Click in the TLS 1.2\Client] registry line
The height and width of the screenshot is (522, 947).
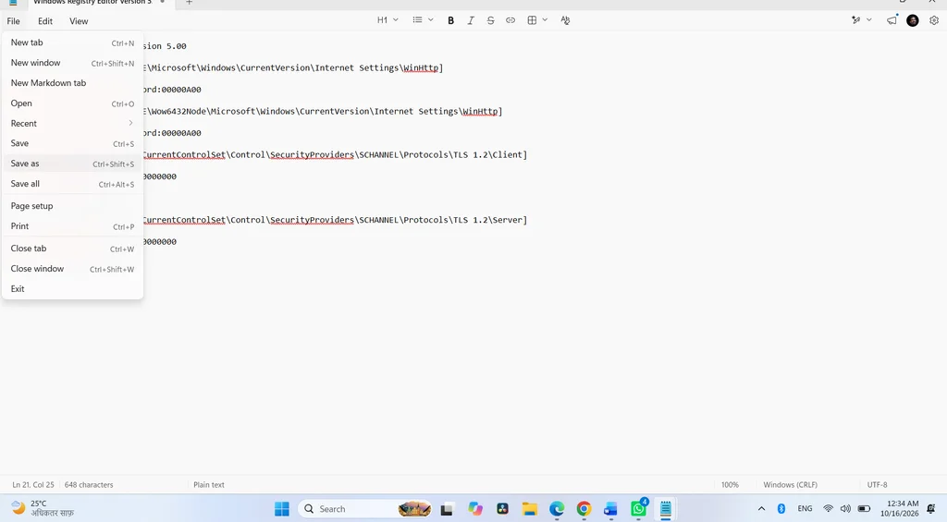pyautogui.click(x=334, y=154)
